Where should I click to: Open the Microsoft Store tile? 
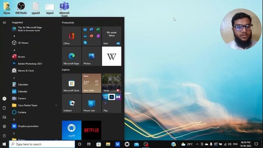tap(72, 83)
